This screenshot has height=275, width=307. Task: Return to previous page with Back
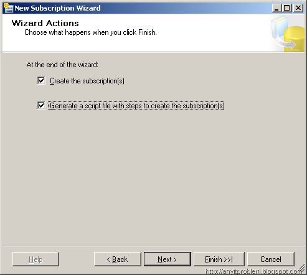pos(118,259)
